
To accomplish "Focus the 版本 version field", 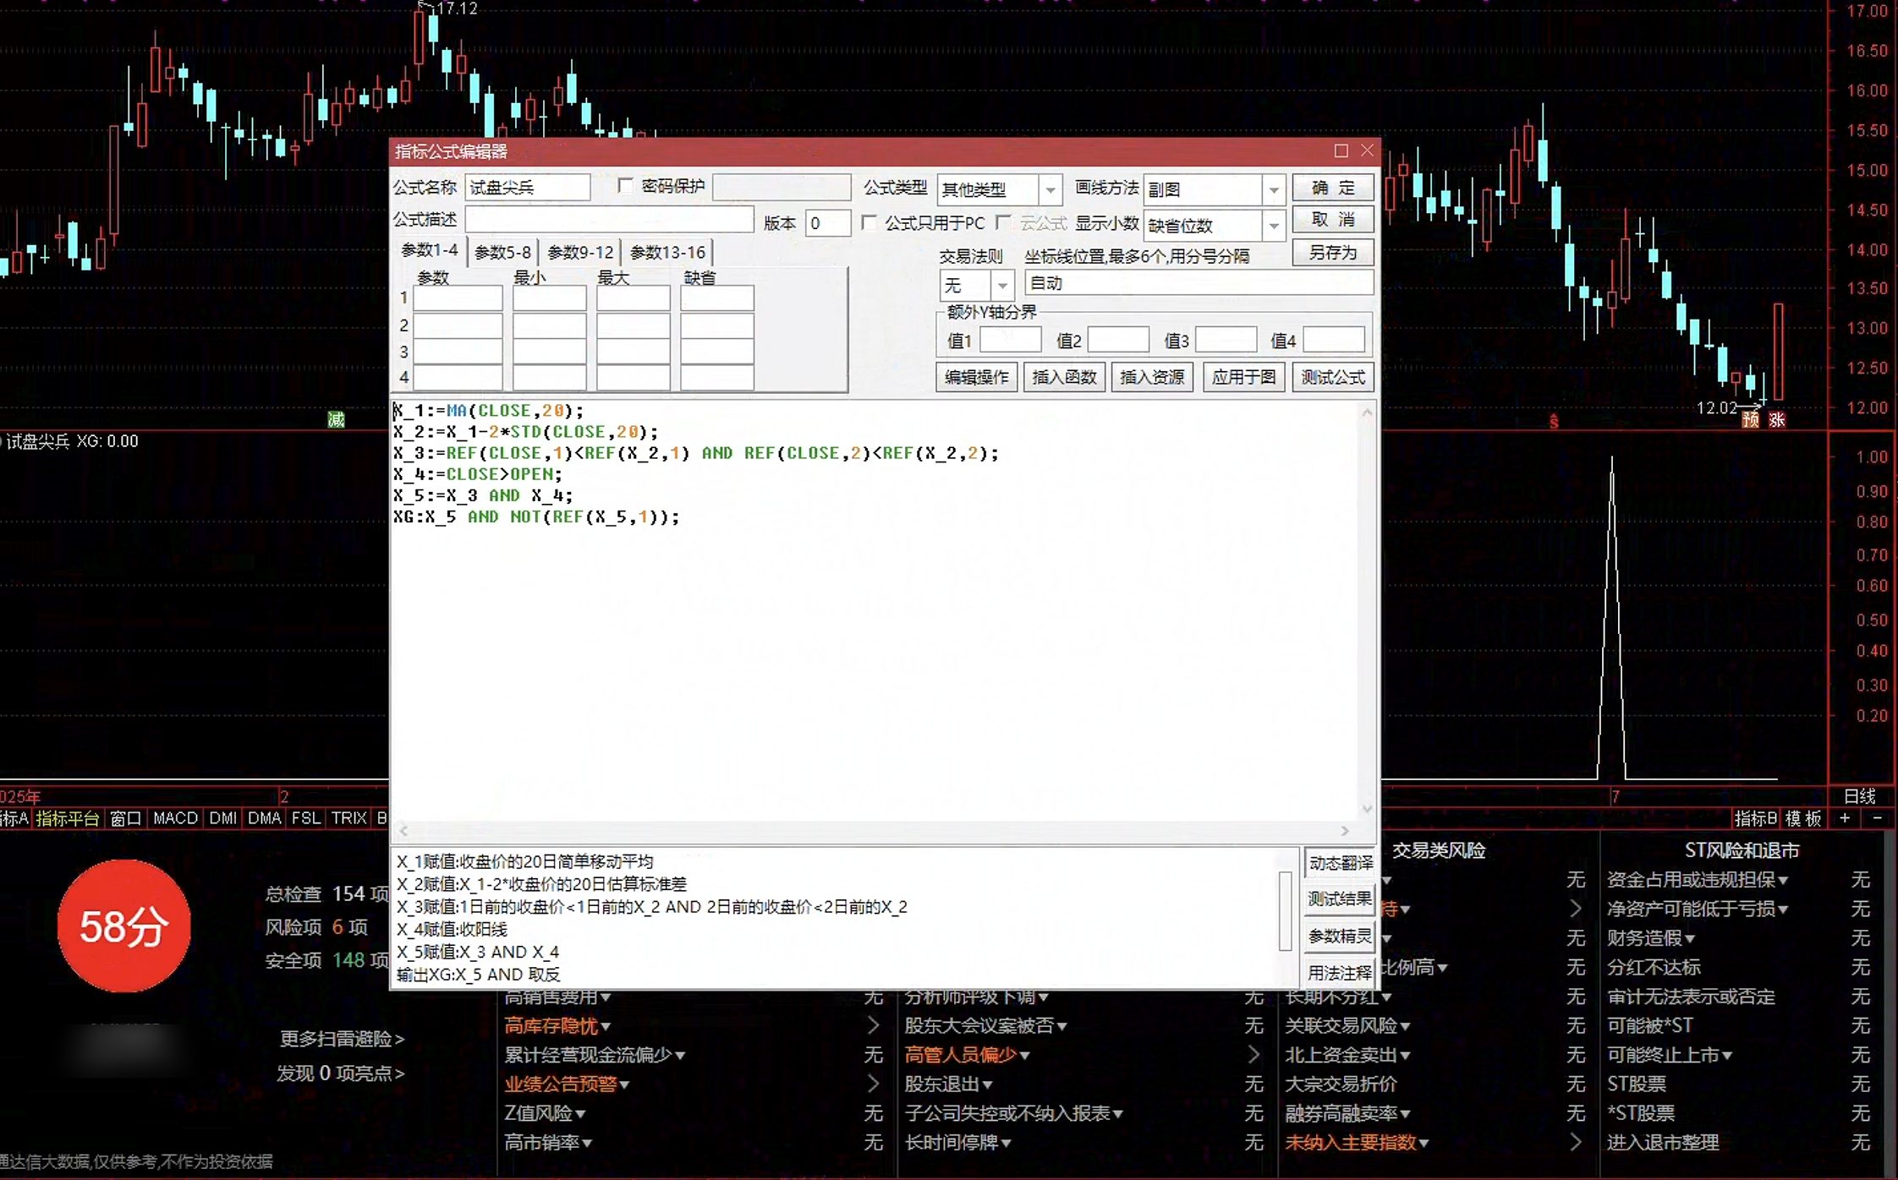I will tap(828, 223).
